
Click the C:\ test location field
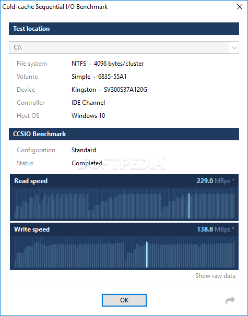coord(124,47)
